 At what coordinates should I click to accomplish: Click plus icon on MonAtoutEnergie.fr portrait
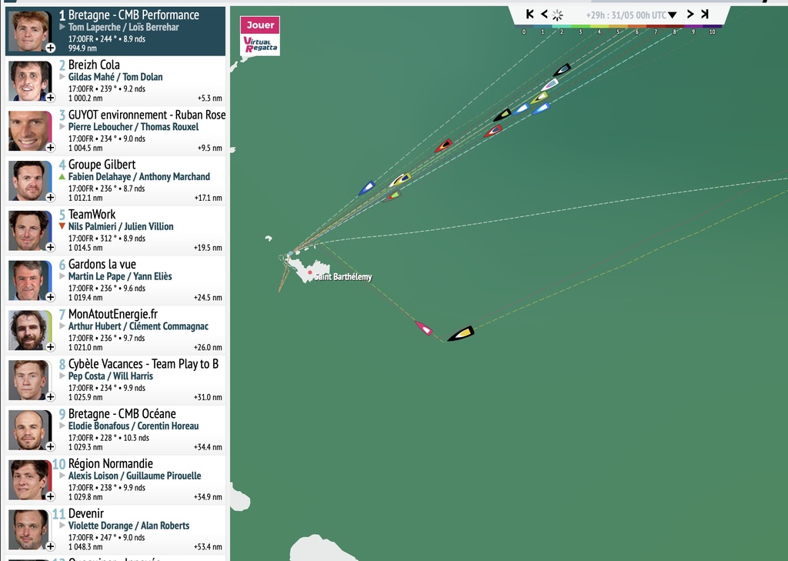click(50, 347)
